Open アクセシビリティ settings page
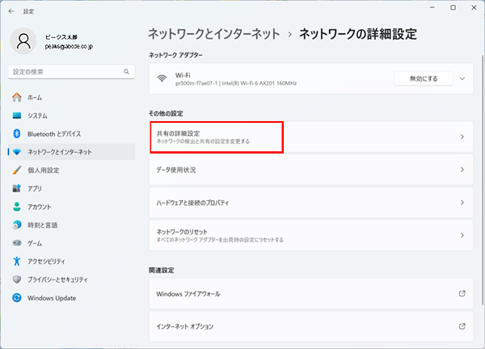485x349 pixels. tap(47, 261)
